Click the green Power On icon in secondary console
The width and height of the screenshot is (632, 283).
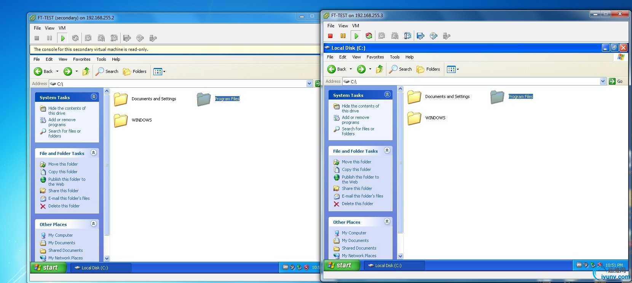pos(63,38)
